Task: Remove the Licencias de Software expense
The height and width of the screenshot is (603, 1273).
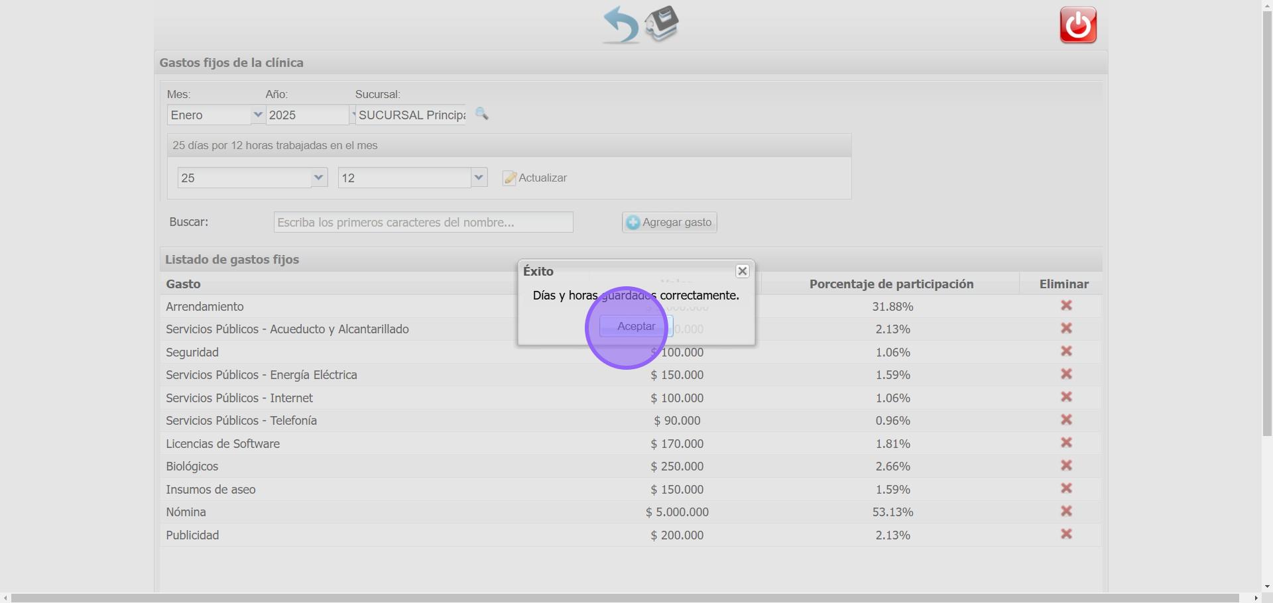Action: pyautogui.click(x=1066, y=443)
